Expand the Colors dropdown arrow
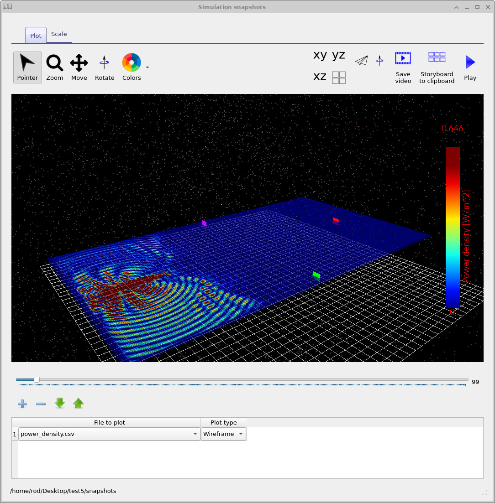Image resolution: width=495 pixels, height=503 pixels. pos(147,67)
